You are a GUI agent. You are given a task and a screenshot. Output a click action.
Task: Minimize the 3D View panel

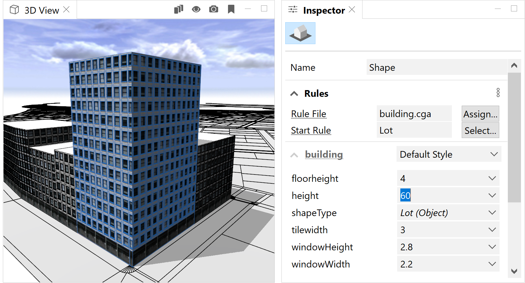[x=248, y=9]
